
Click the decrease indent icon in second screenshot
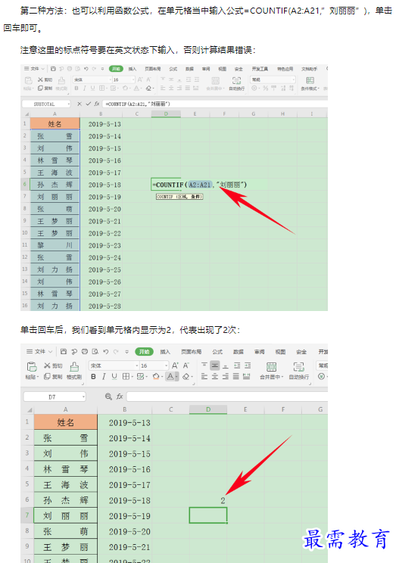pos(237,365)
